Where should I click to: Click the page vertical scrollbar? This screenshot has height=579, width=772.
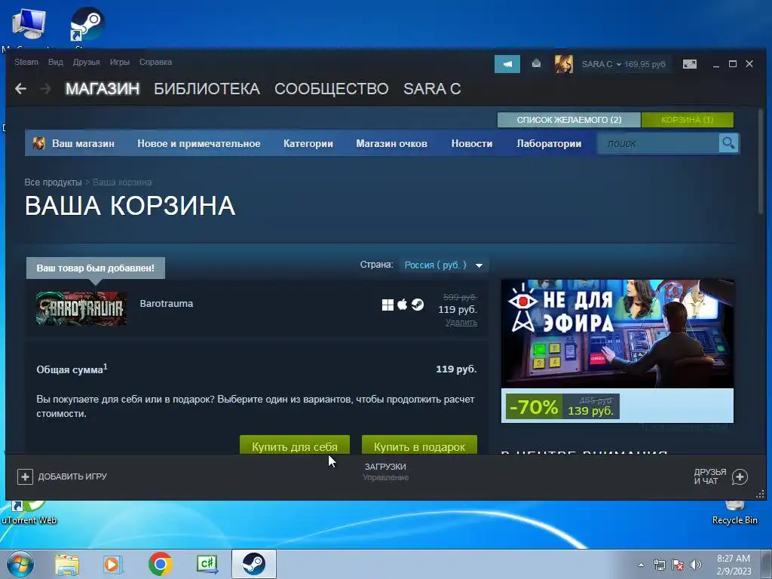(761, 161)
